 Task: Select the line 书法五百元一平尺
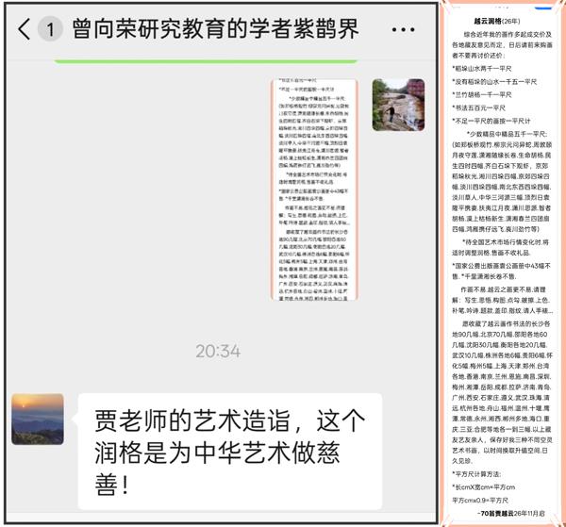point(478,107)
